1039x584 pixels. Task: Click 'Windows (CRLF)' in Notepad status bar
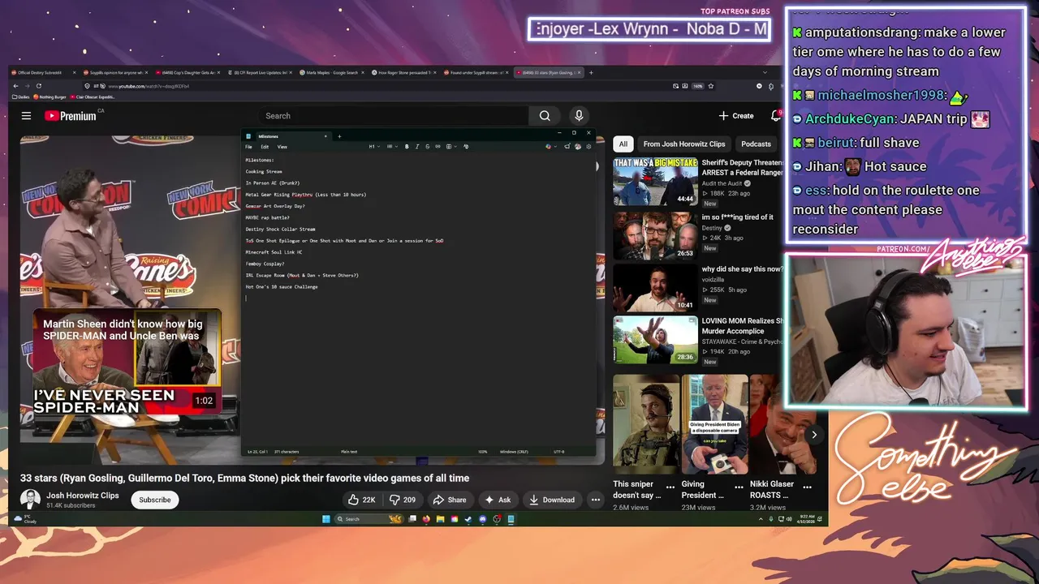(514, 452)
